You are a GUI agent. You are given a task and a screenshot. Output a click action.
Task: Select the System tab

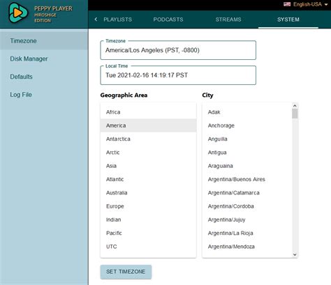pyautogui.click(x=288, y=20)
